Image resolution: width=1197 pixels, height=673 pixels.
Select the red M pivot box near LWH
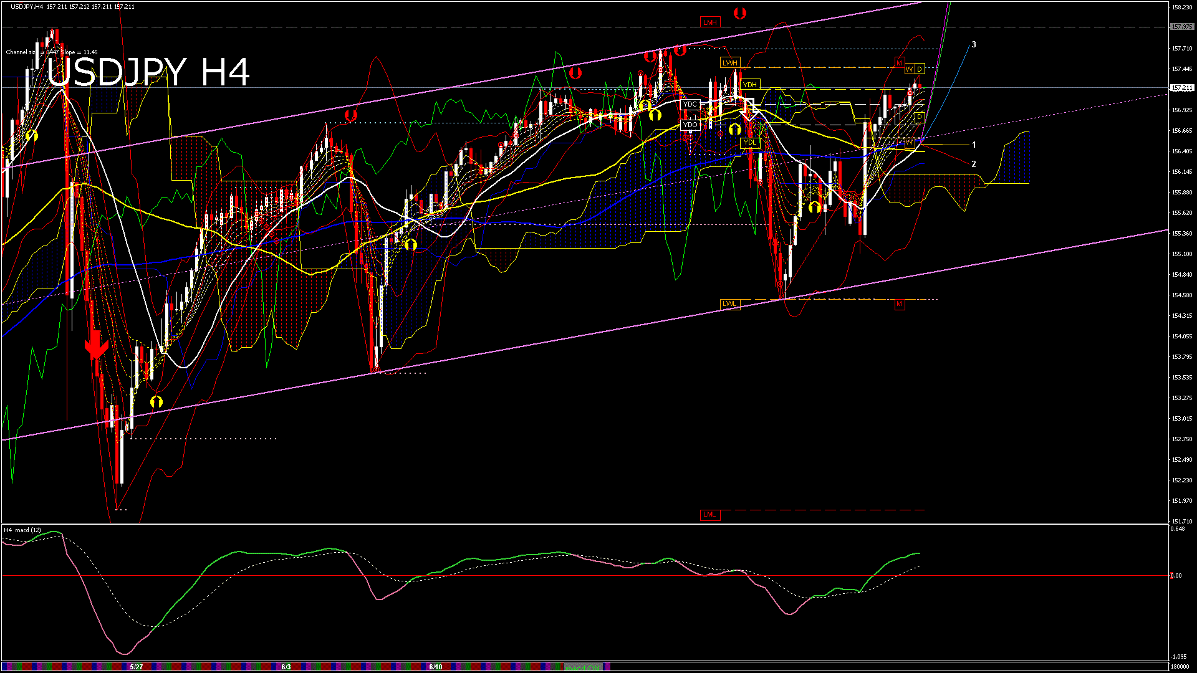(x=899, y=63)
